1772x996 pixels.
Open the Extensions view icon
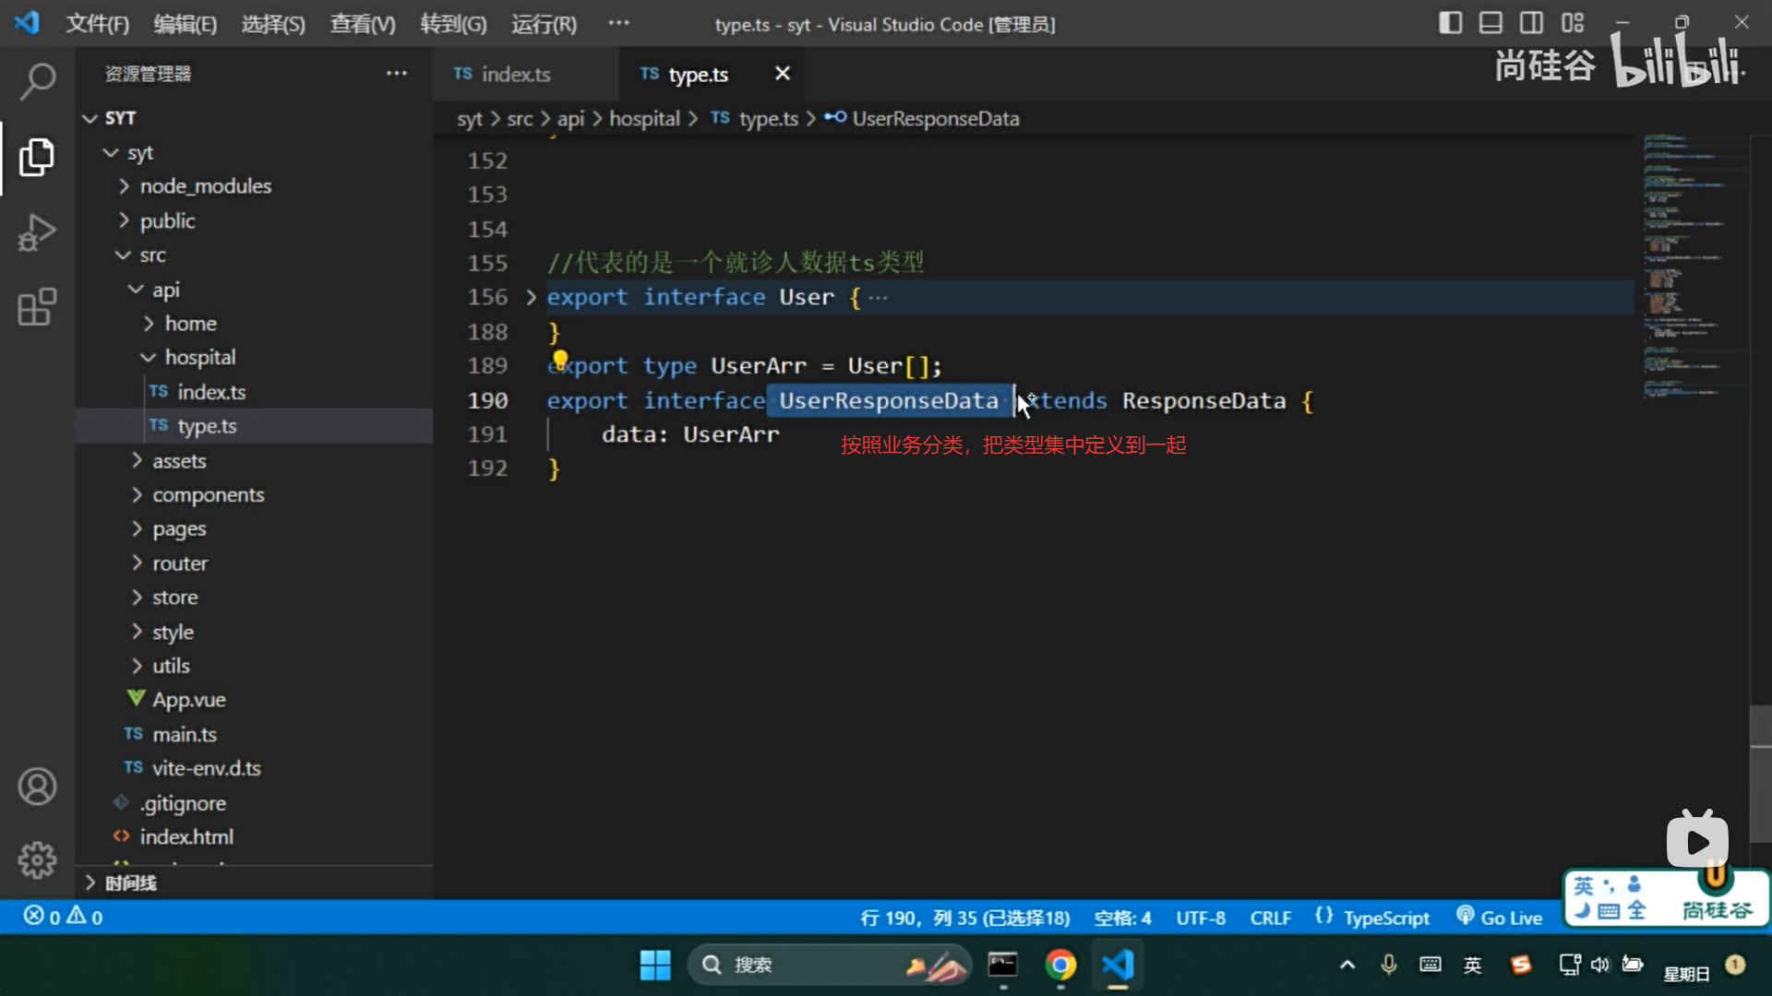37,307
